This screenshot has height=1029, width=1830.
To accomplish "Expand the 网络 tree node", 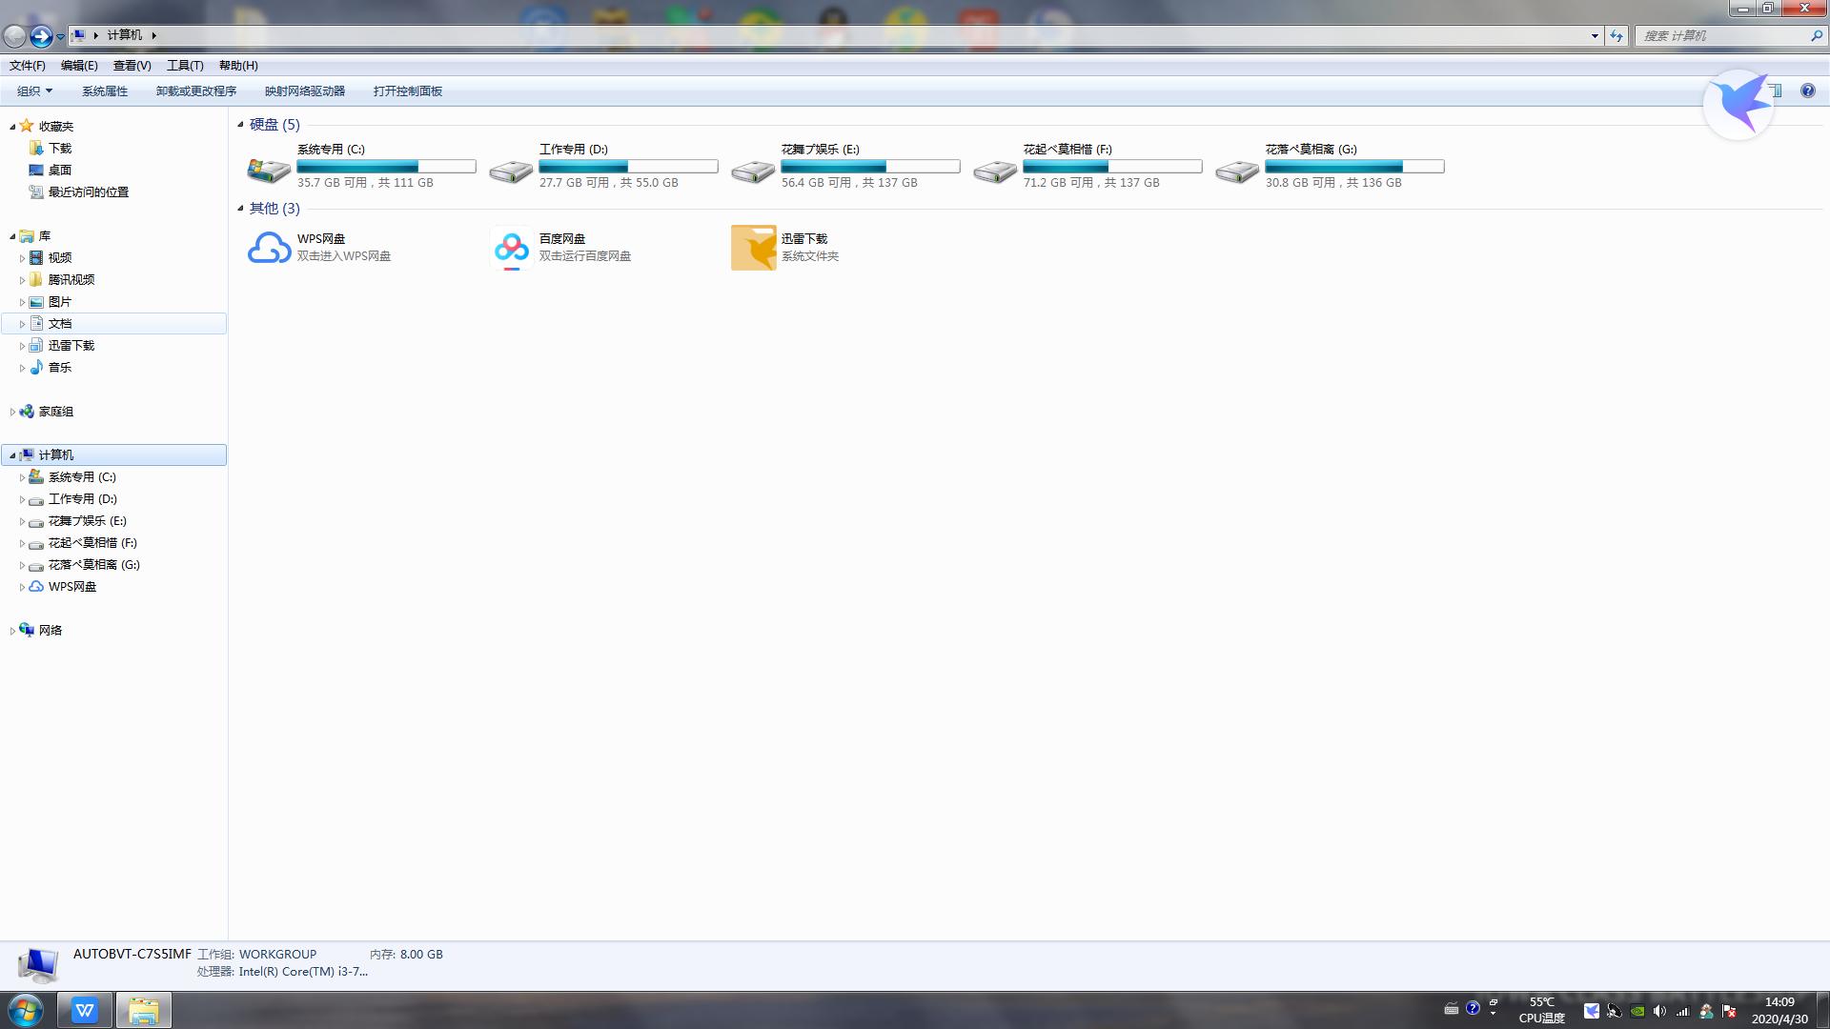I will (x=12, y=631).
